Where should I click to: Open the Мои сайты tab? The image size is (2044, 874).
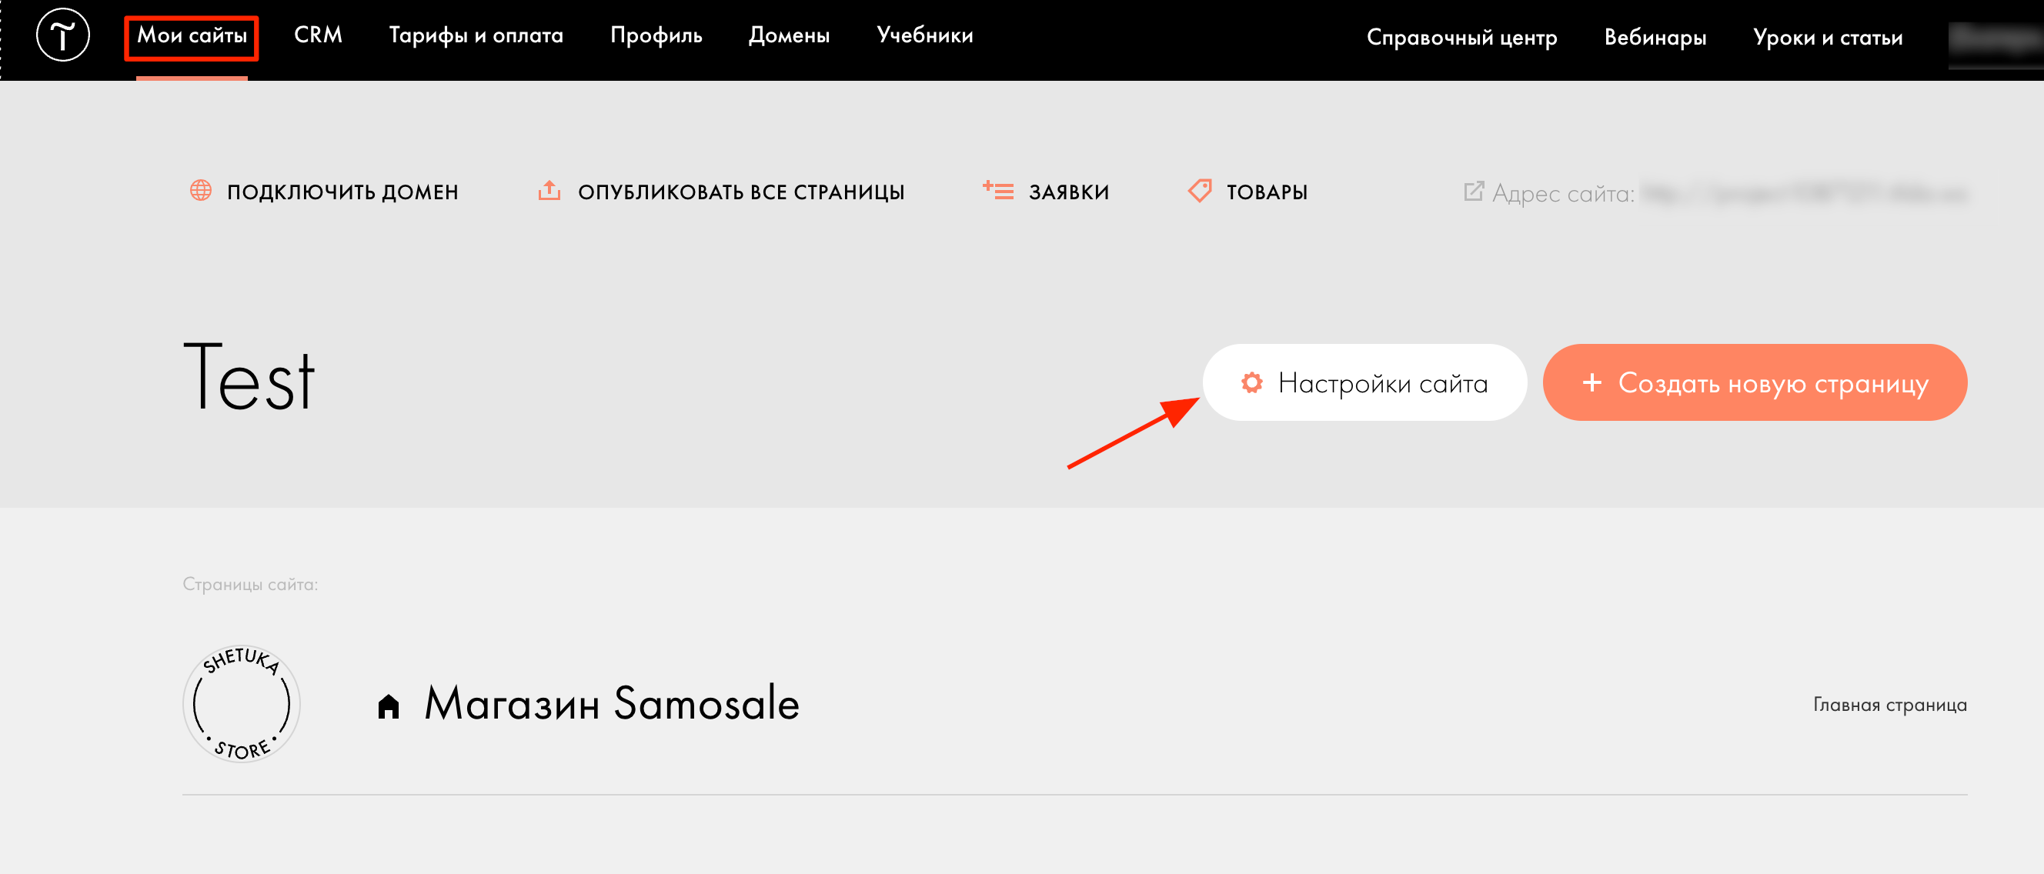click(x=192, y=35)
